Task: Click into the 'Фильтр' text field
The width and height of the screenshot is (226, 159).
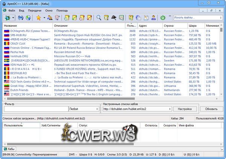Action: (36, 109)
